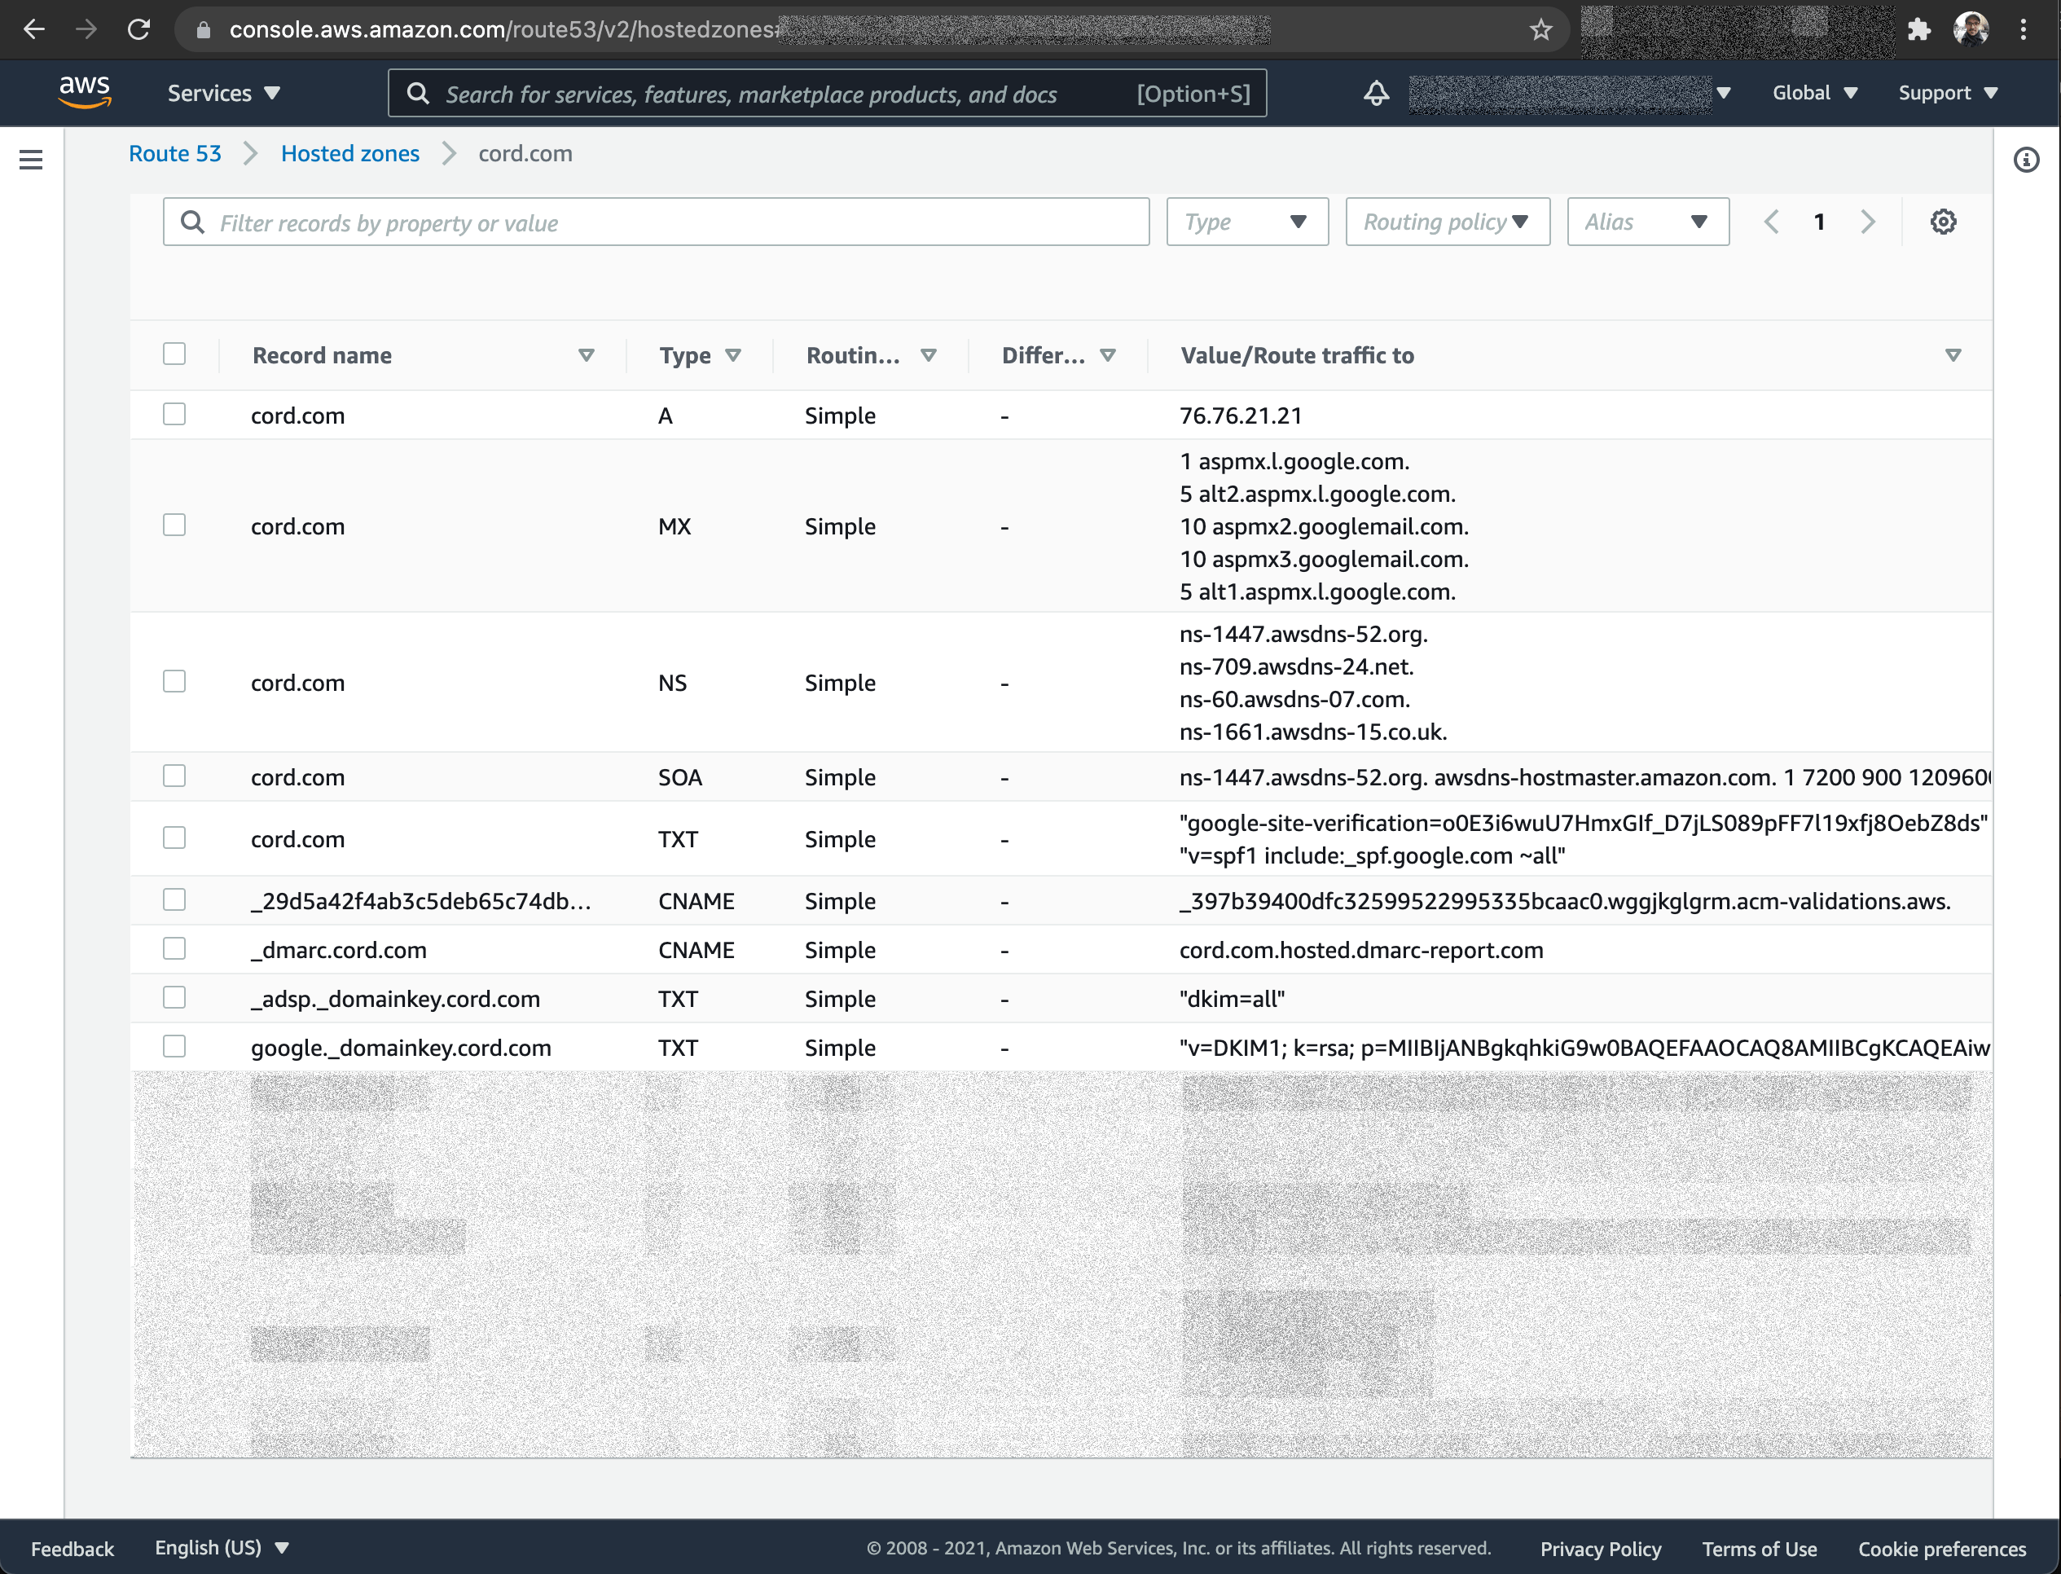Open table preferences gear icon
The height and width of the screenshot is (1574, 2061).
(1943, 222)
